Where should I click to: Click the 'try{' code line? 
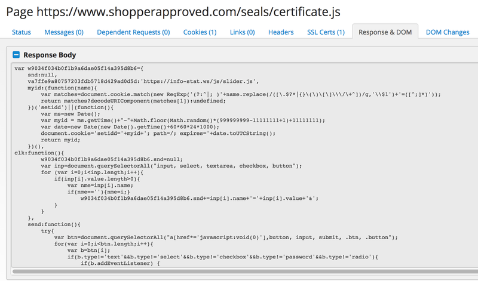point(47,231)
